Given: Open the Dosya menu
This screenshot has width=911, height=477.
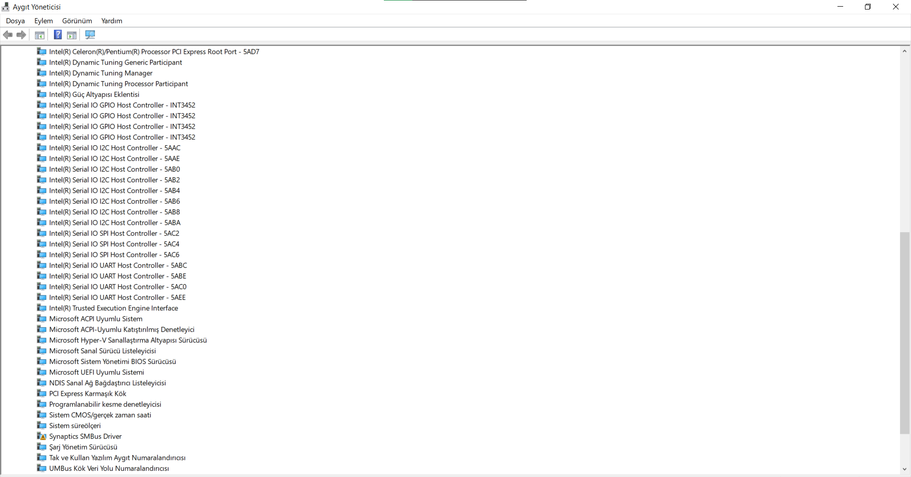Looking at the screenshot, I should 15,21.
